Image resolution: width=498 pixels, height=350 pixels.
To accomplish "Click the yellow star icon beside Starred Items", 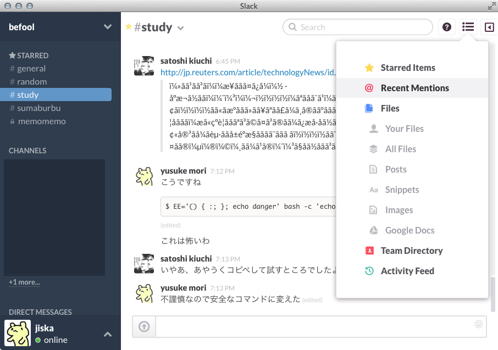I will [369, 68].
